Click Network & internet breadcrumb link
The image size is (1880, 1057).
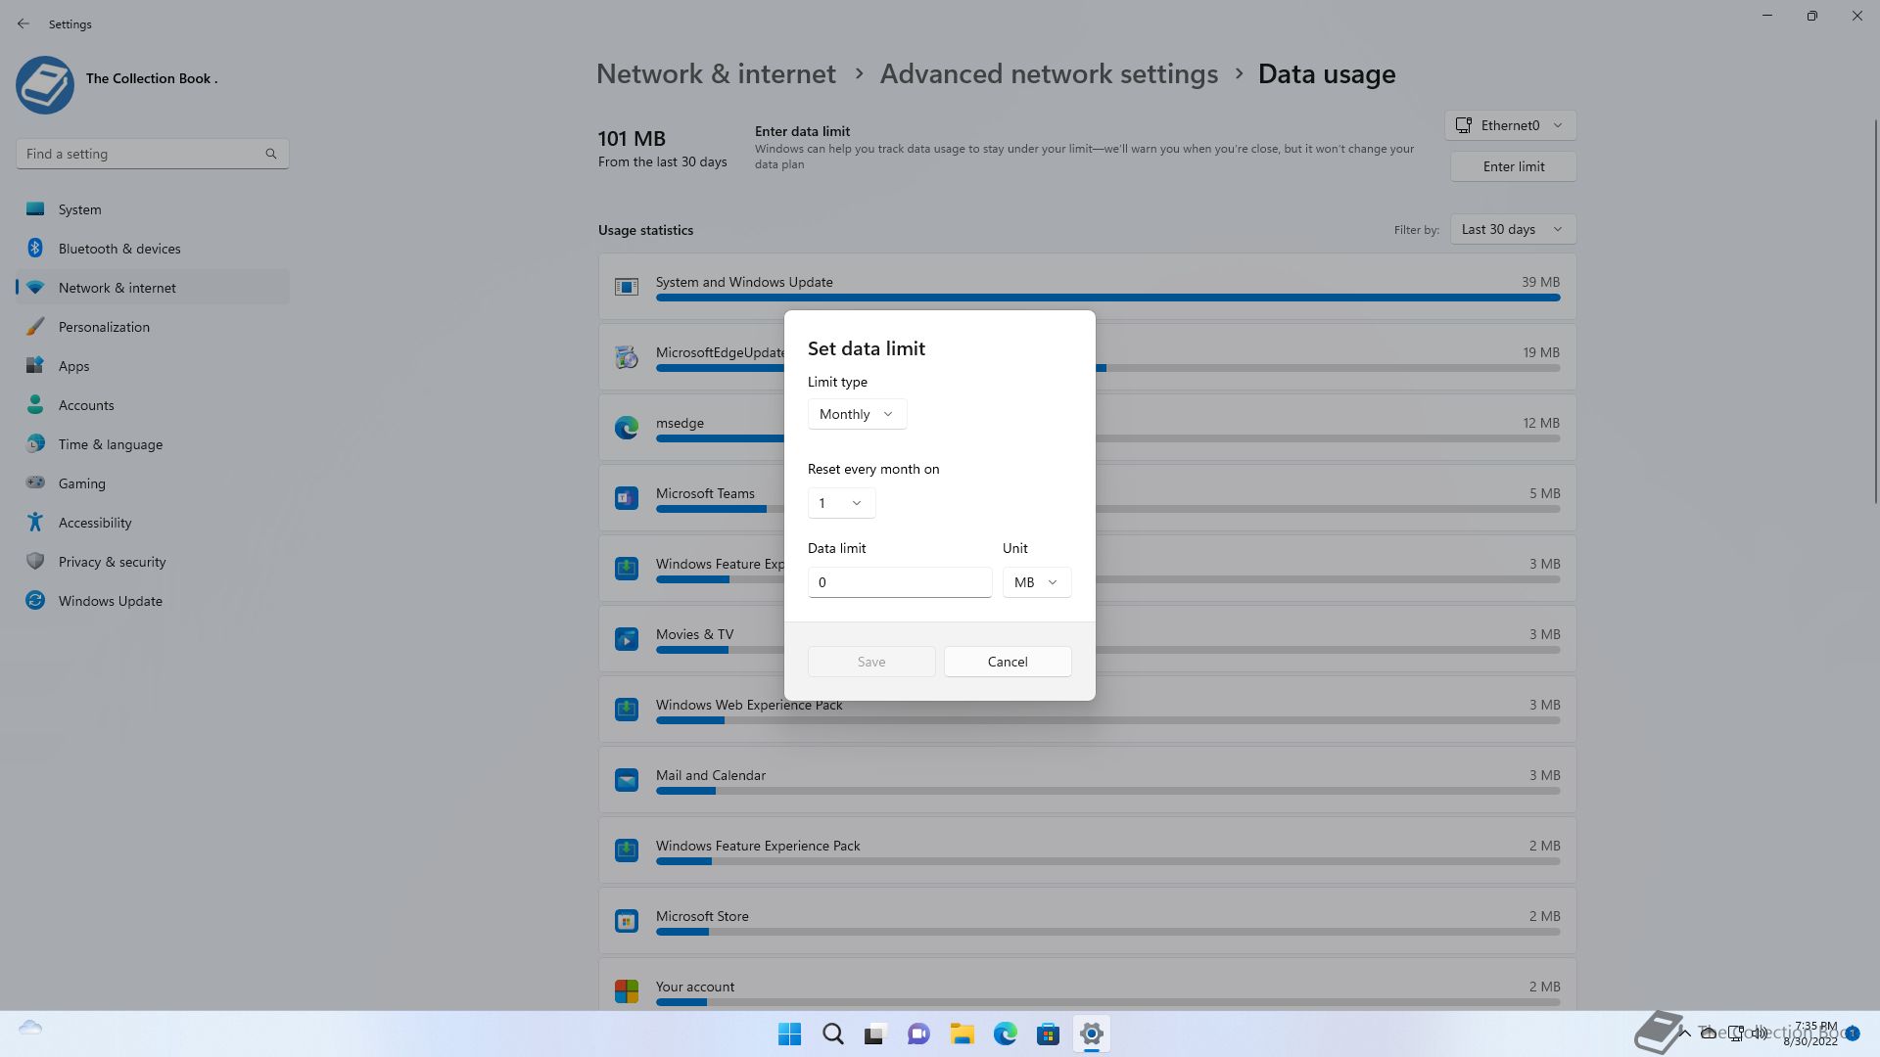click(x=716, y=73)
